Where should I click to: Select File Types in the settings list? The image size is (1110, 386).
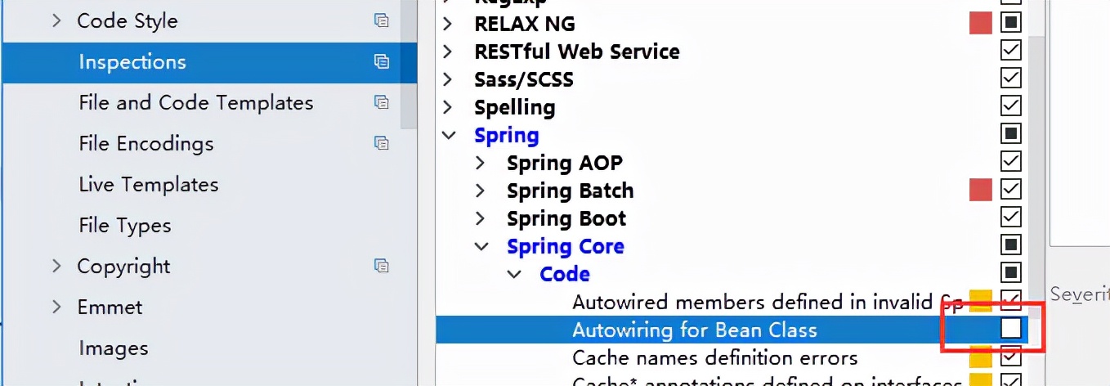[x=124, y=225]
